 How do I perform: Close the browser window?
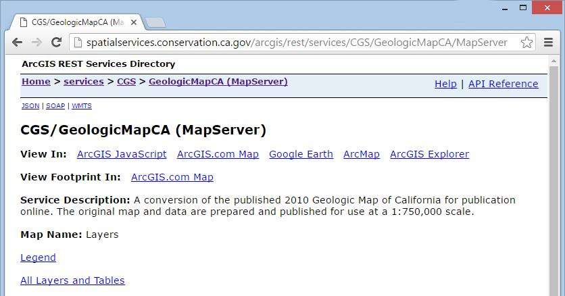pos(547,7)
